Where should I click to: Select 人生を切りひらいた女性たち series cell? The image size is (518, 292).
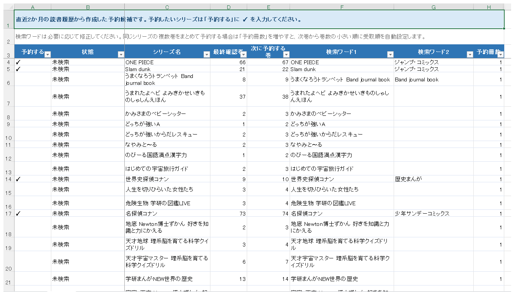[x=167, y=189]
